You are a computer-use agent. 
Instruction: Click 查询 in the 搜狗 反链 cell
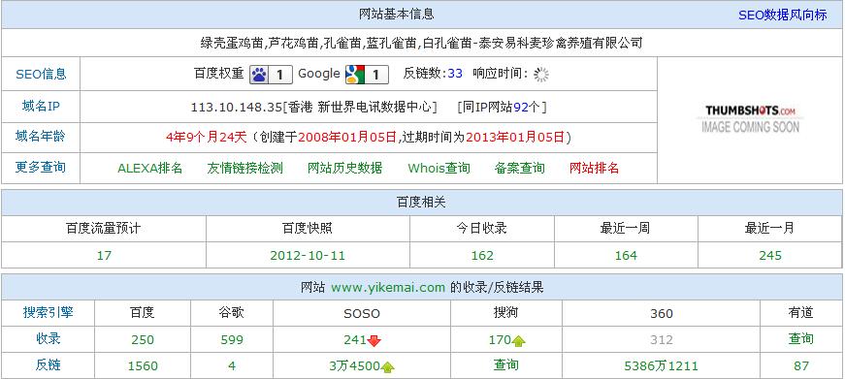[x=506, y=365]
